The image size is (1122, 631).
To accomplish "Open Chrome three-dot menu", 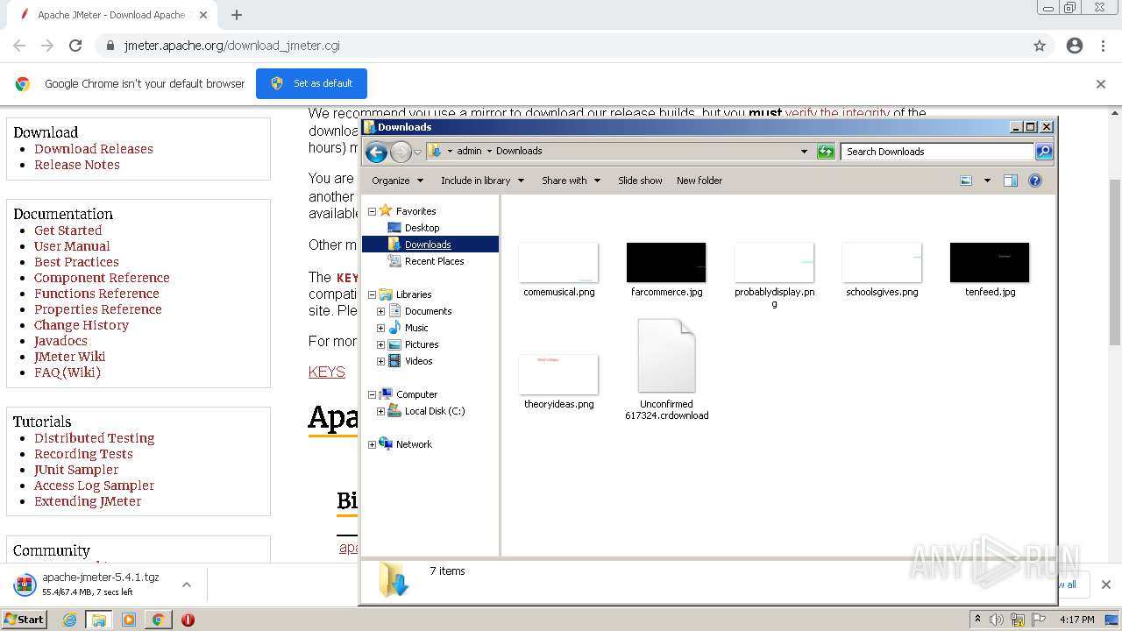I will point(1104,46).
